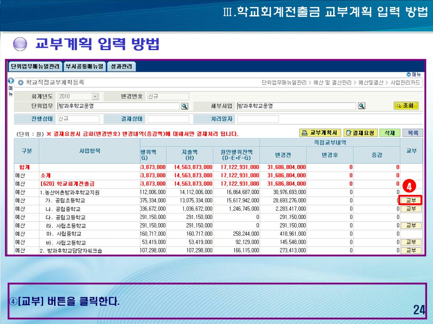The height and width of the screenshot is (324, 433).
Task: Click the 메뉴 link at top right
Action: (x=414, y=74)
